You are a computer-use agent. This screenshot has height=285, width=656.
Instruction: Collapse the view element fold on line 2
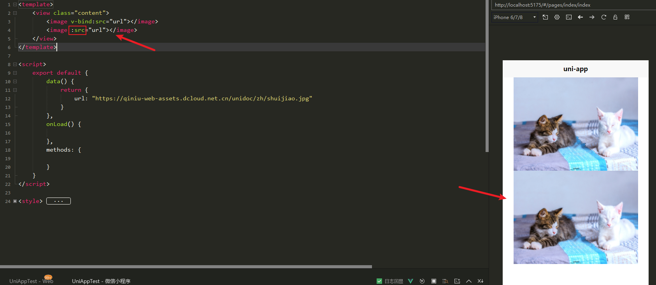click(x=15, y=13)
